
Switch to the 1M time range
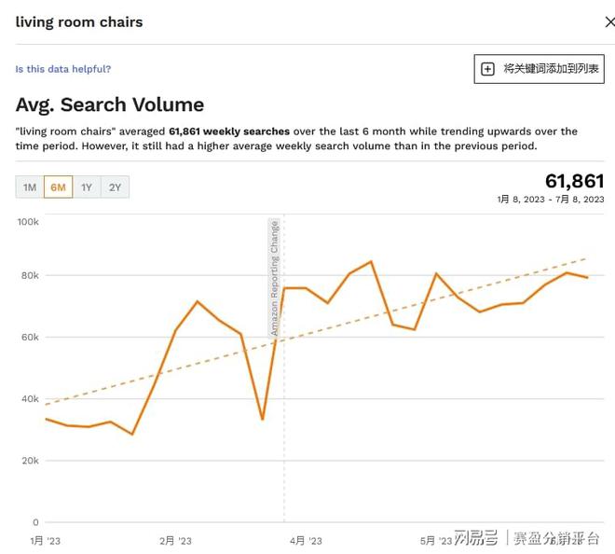(x=30, y=187)
